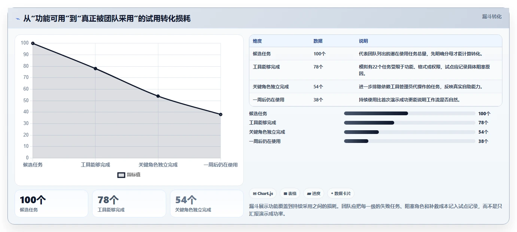
Task: Select the Chart.js tag chip
Action: pos(263,193)
